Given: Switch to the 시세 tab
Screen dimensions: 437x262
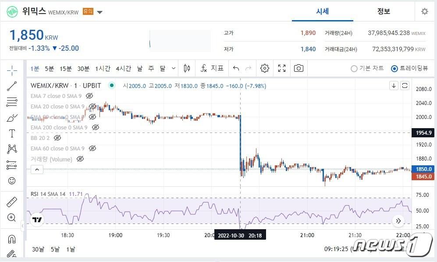Looking at the screenshot, I should 323,11.
